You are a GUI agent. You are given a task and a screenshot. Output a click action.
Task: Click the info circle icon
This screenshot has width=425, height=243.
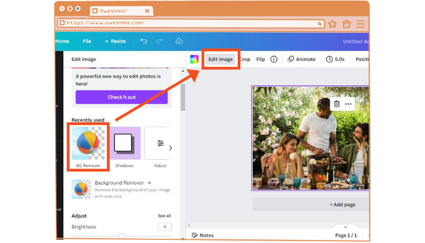[x=274, y=59]
